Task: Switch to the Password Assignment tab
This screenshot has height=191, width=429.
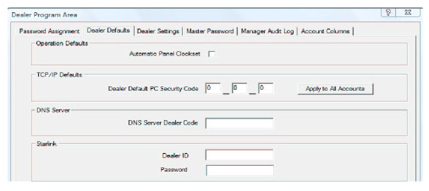Action: click(49, 31)
